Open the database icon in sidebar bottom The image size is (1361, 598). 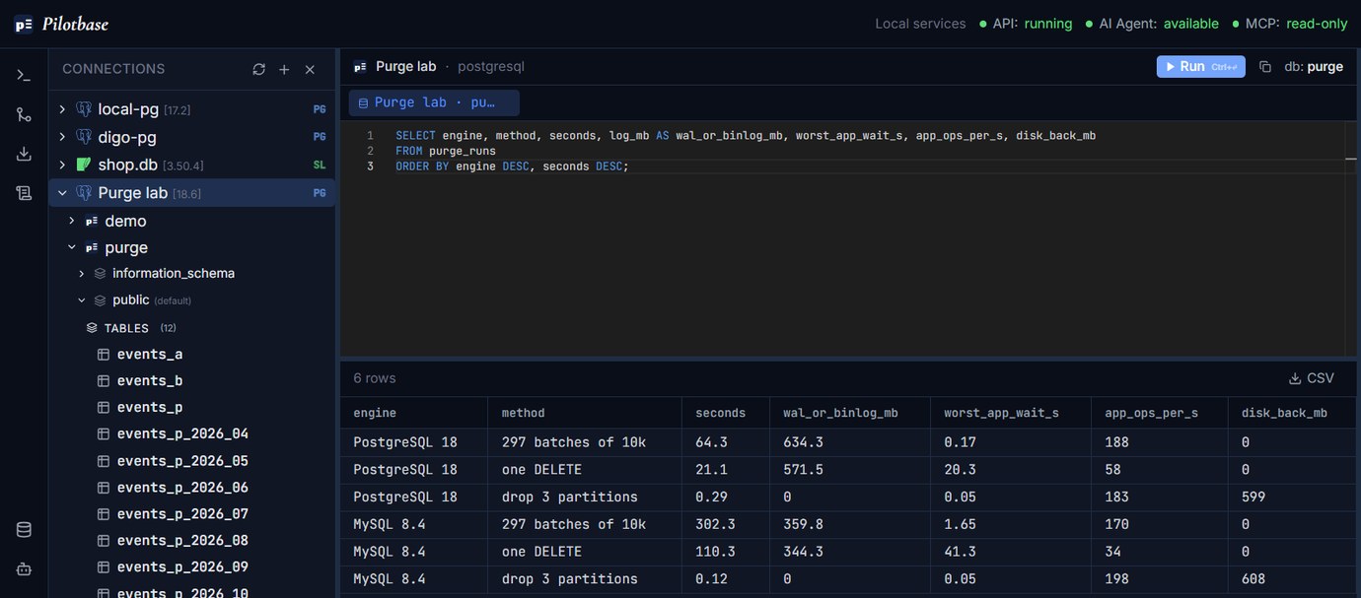pyautogui.click(x=24, y=530)
